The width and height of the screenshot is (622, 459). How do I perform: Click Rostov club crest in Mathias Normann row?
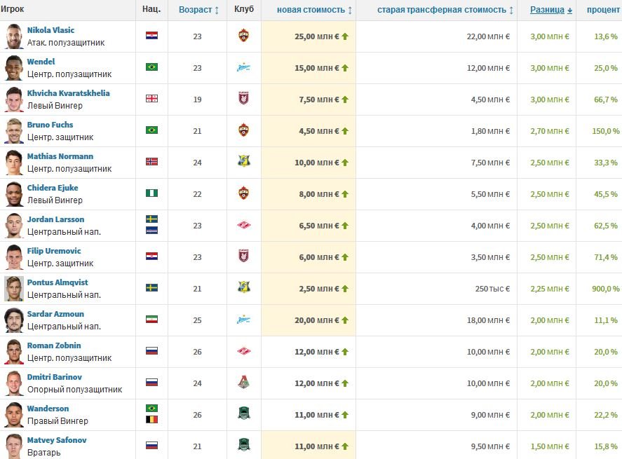[x=243, y=162]
